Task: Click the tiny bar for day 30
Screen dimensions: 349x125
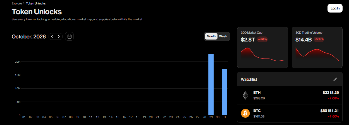Action: [218, 115]
